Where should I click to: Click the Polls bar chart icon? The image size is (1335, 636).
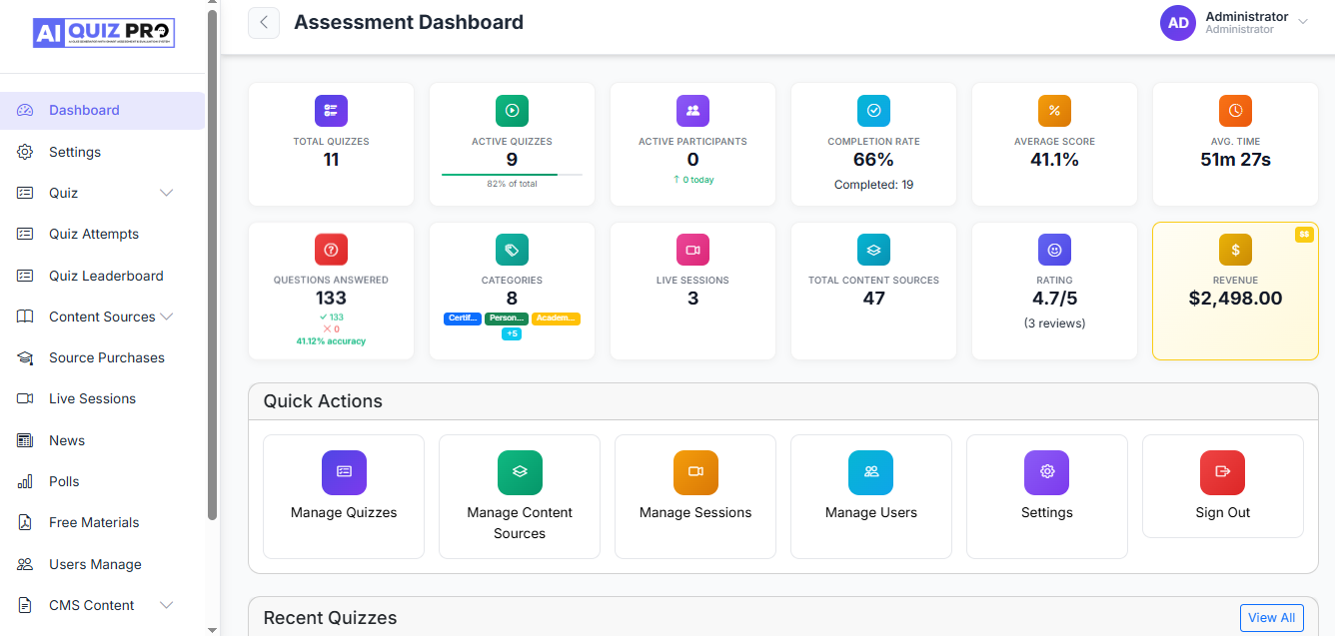tap(25, 481)
